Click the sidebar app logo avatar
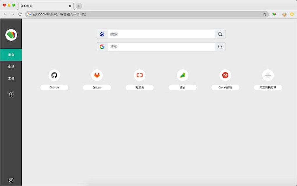 pos(11,35)
